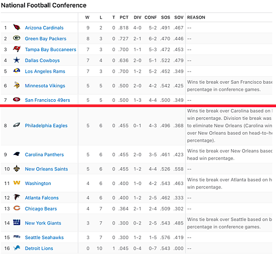276x255 pixels.
Task: Click the SOS column header
Action: click(x=166, y=18)
